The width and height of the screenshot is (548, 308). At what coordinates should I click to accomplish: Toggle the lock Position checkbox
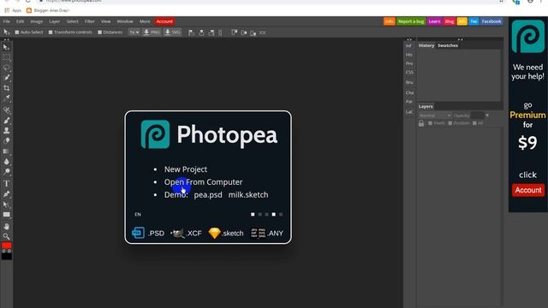[x=450, y=123]
